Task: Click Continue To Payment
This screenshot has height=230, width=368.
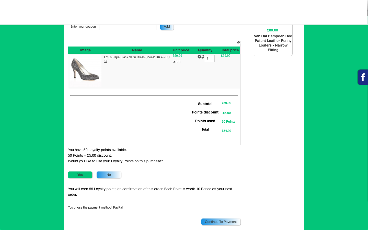Action: [x=221, y=222]
